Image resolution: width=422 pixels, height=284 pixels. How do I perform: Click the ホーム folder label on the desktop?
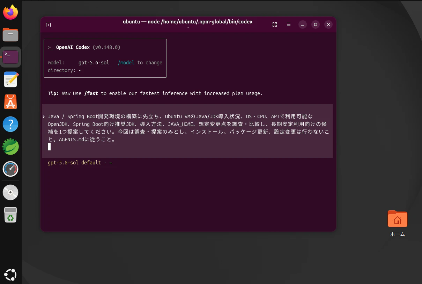click(x=397, y=234)
